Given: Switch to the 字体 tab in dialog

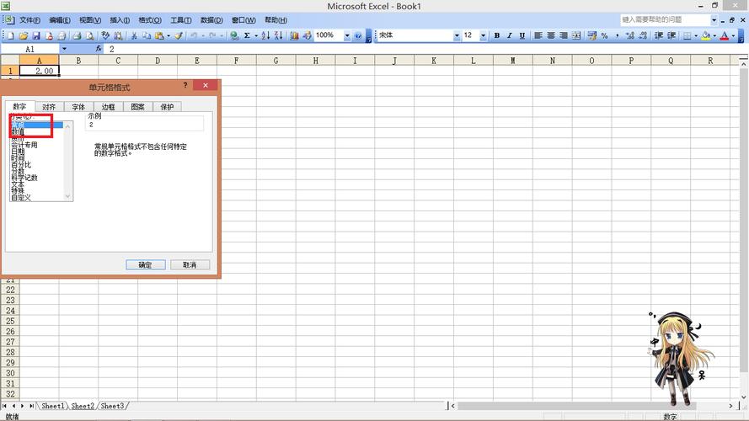Looking at the screenshot, I should (x=78, y=107).
